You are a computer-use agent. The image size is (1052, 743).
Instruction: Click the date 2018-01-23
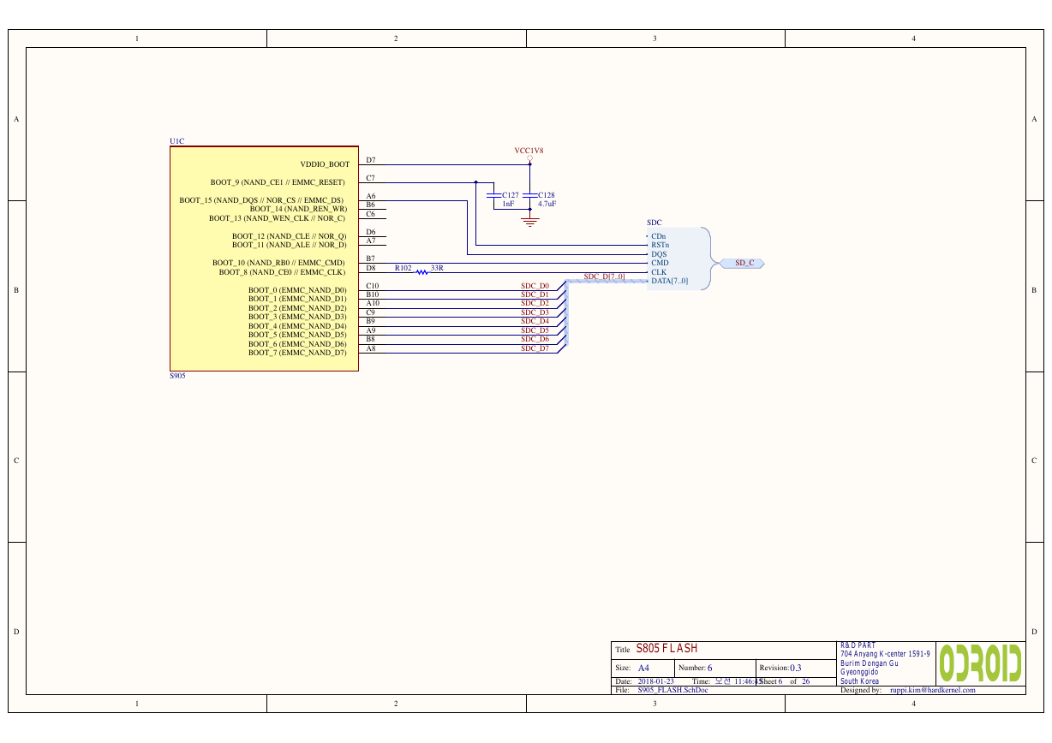(x=655, y=681)
